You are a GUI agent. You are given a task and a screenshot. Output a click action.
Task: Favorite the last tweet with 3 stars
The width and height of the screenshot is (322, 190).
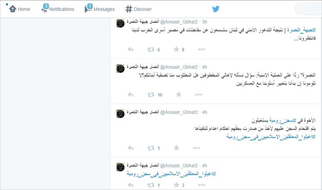[176, 185]
